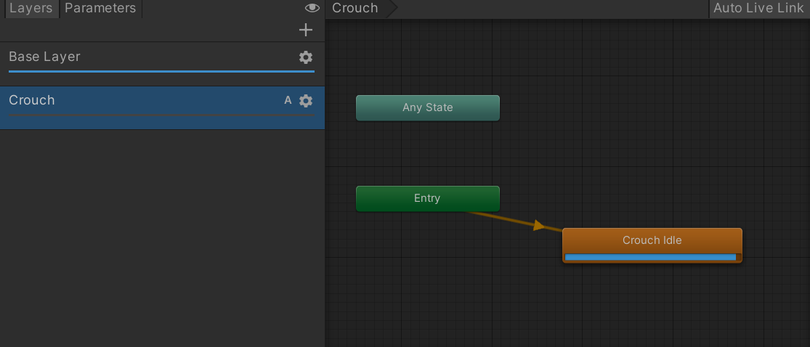The height and width of the screenshot is (347, 810).
Task: Select the Entry to Crouch Idle transition arrow
Action: 539,225
